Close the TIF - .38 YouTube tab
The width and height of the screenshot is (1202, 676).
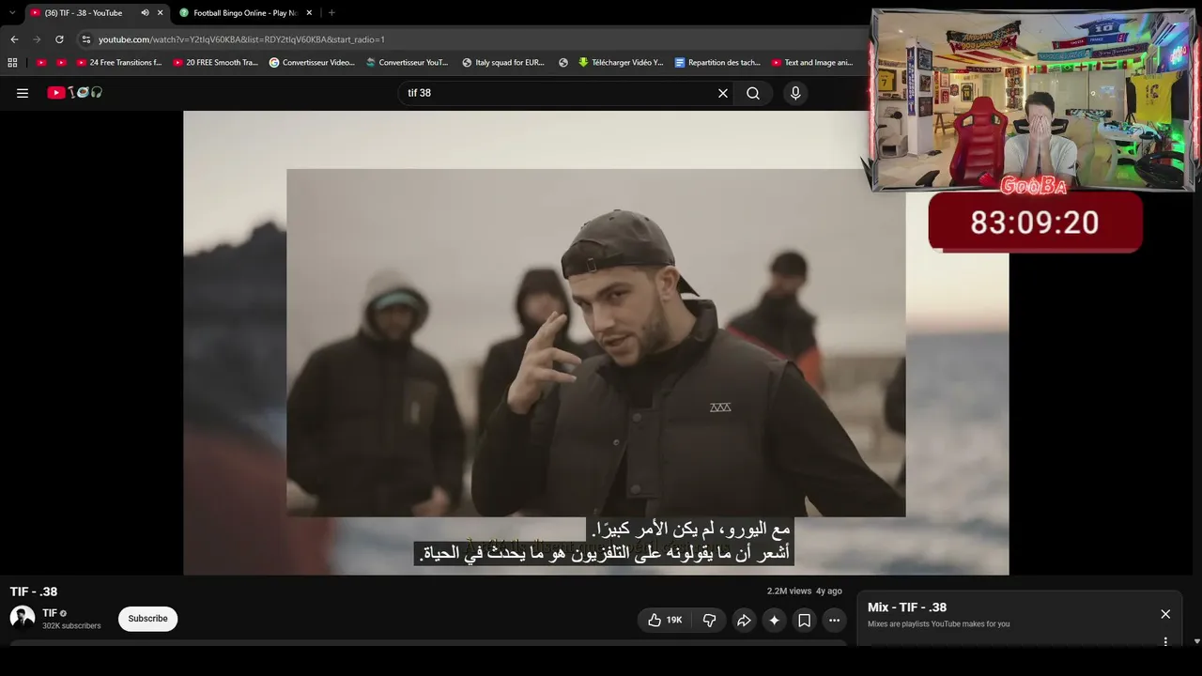point(161,13)
